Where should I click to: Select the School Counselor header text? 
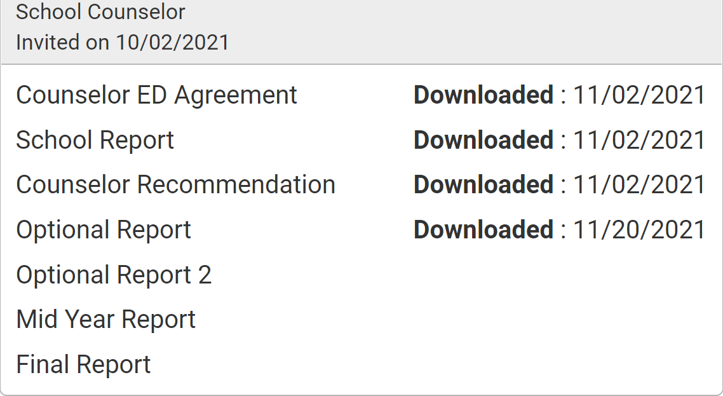click(100, 11)
